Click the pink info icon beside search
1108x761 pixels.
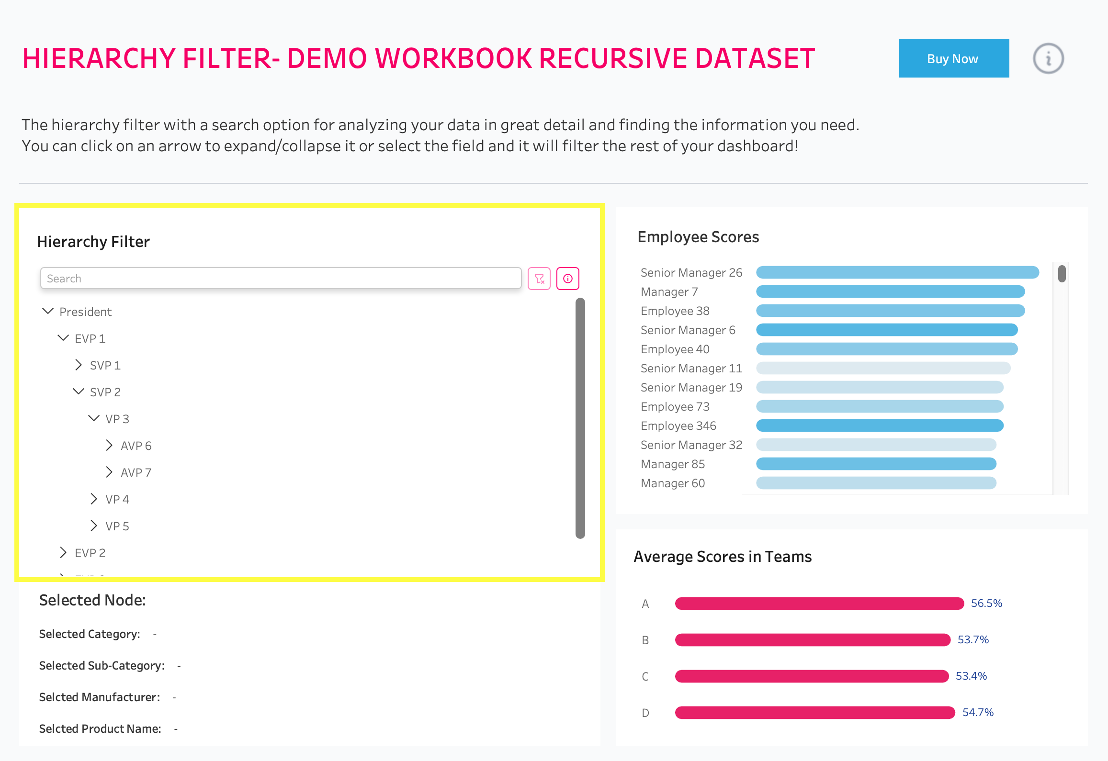point(568,279)
